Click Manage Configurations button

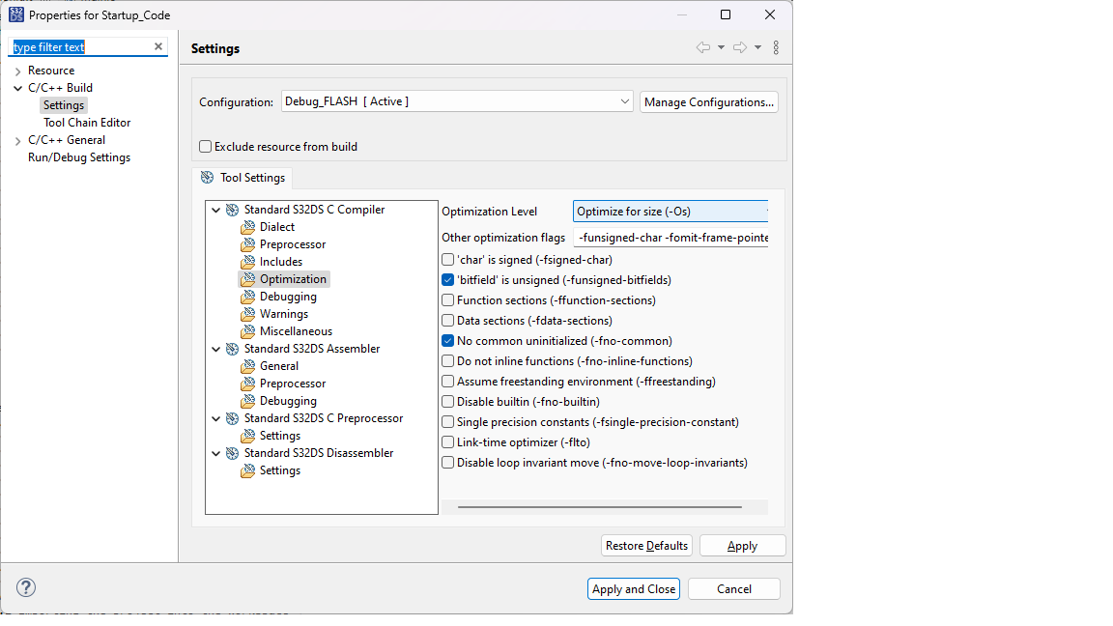708,102
